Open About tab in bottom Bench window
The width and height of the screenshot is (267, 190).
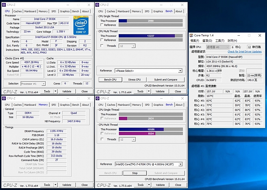179,105
